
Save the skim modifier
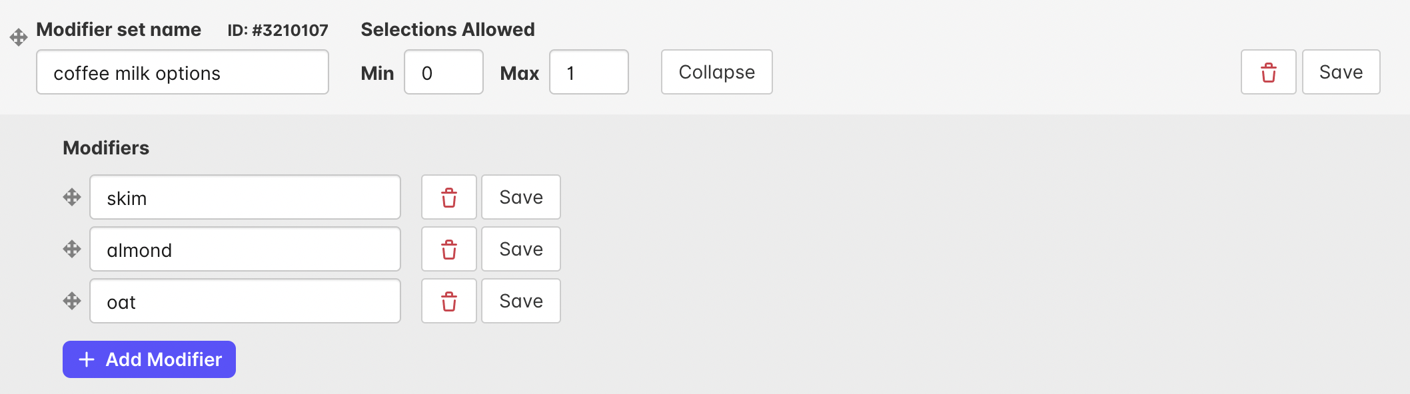point(521,197)
